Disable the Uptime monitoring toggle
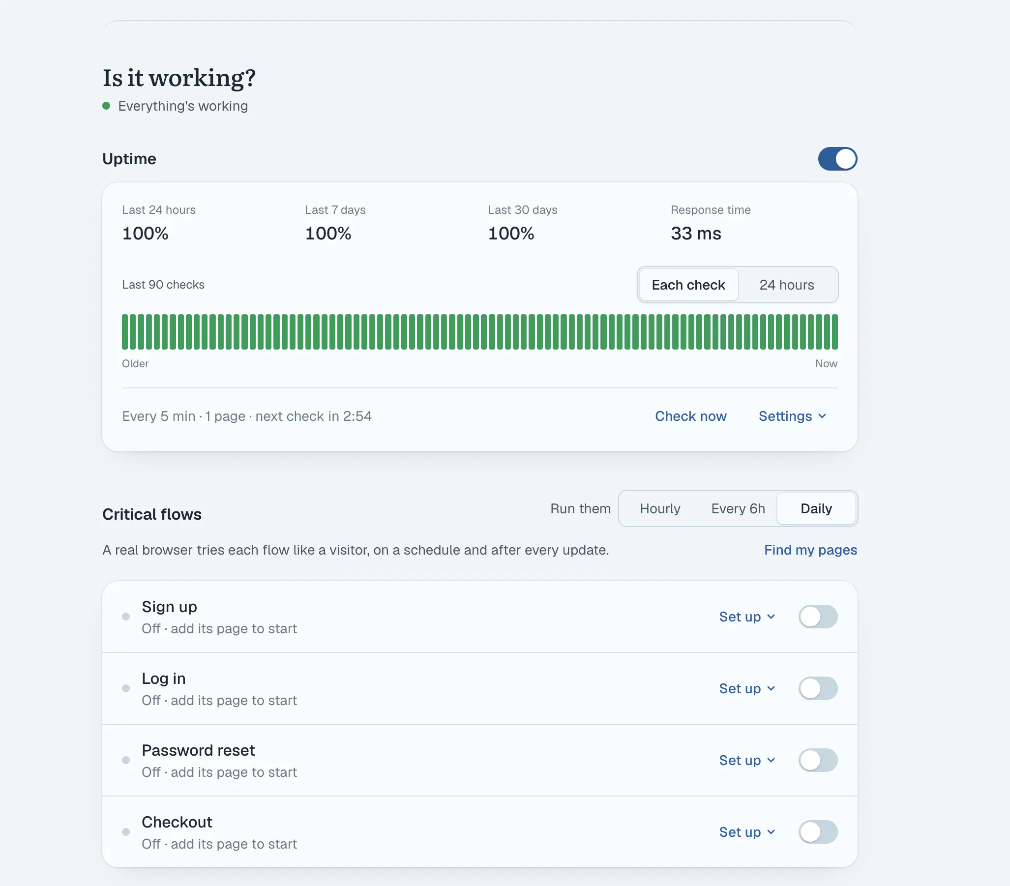Image resolution: width=1010 pixels, height=886 pixels. [x=837, y=159]
